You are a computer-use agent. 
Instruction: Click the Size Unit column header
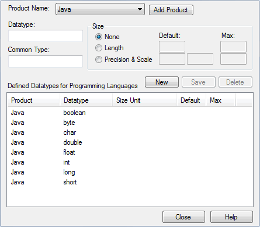coord(144,100)
